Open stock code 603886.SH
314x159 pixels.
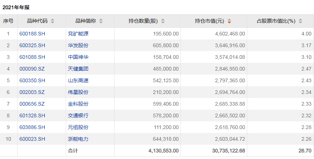click(x=32, y=127)
